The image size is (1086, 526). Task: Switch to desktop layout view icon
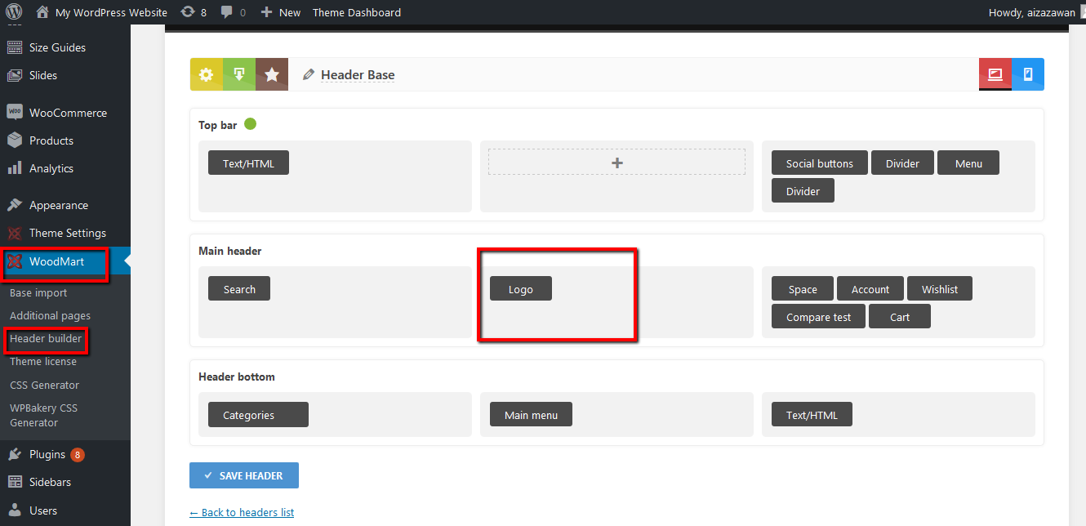[x=995, y=74]
